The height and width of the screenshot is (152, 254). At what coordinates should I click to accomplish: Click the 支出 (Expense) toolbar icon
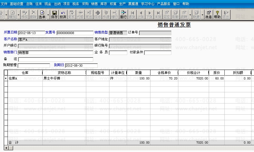(89, 15)
